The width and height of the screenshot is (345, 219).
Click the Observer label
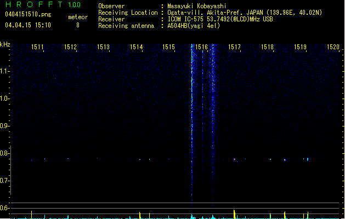click(111, 6)
